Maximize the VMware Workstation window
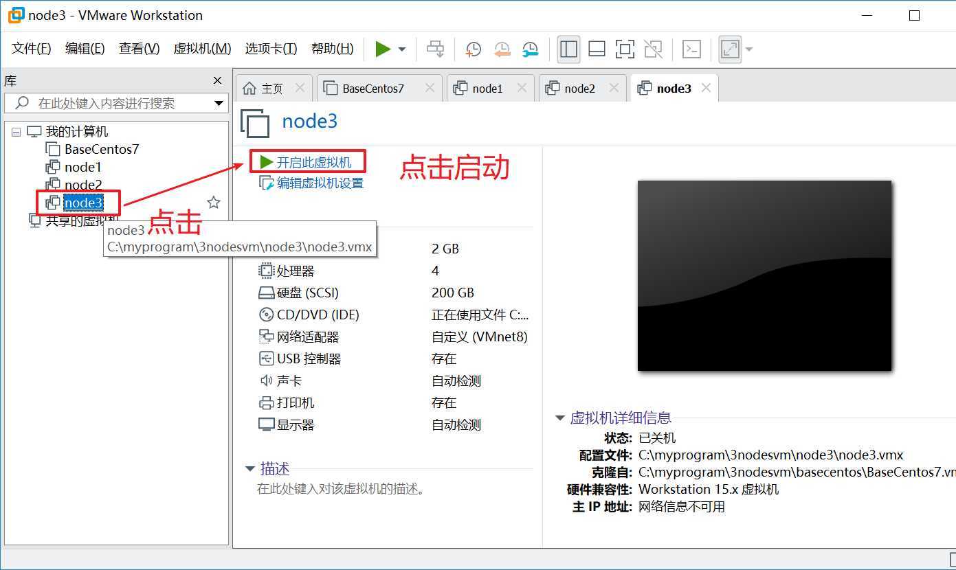Image resolution: width=956 pixels, height=570 pixels. point(914,15)
